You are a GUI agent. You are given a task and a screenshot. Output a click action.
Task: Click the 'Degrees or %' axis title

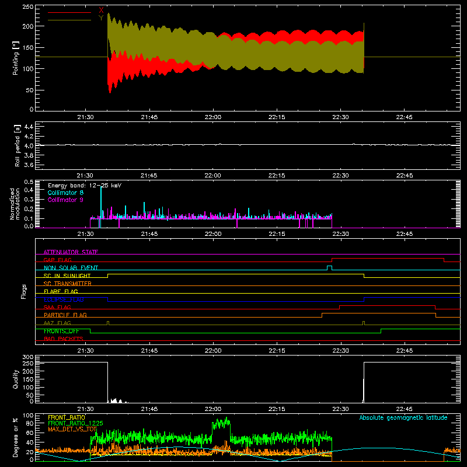(16, 437)
